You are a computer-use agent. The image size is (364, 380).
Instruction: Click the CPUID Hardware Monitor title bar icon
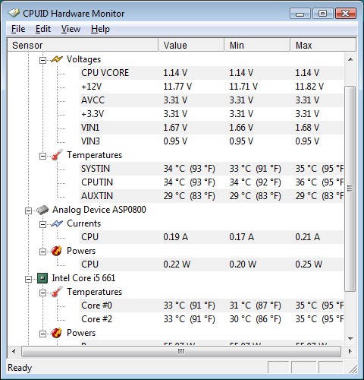pyautogui.click(x=14, y=13)
